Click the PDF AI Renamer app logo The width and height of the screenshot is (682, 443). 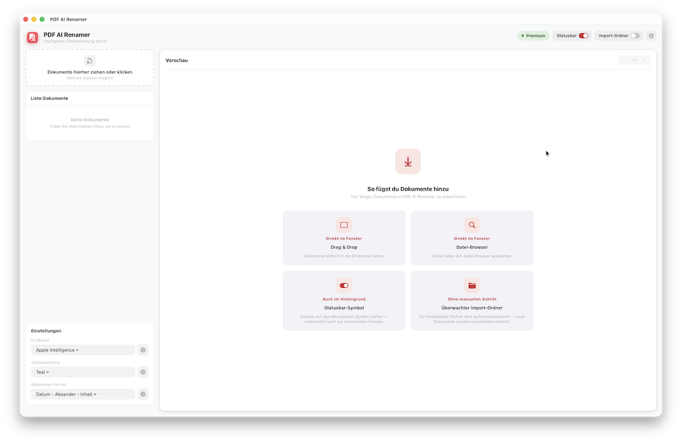click(x=33, y=37)
